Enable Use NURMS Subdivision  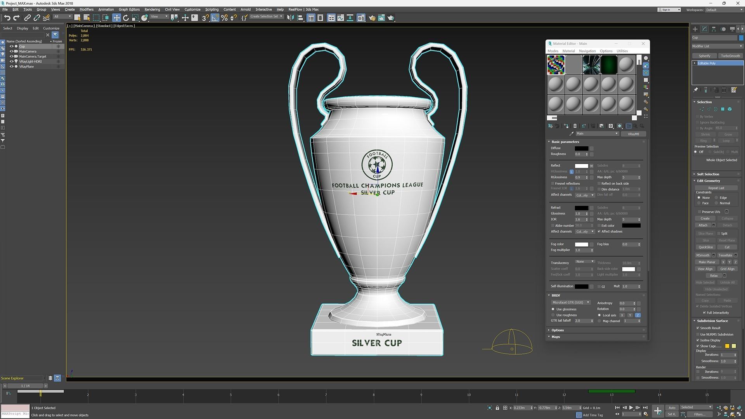pyautogui.click(x=698, y=334)
